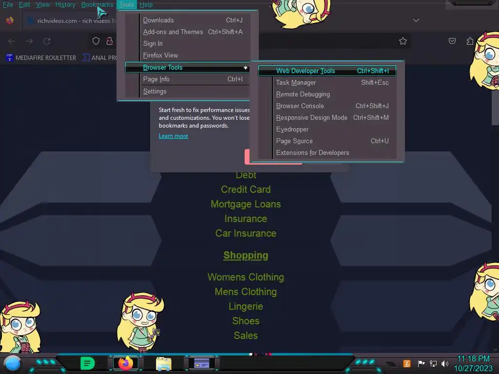This screenshot has height=374, width=499.
Task: Go forward with the forward arrow
Action: 29,41
